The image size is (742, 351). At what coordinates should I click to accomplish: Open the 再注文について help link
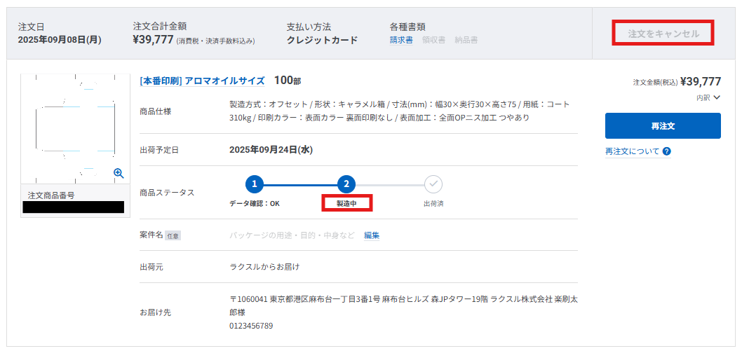(x=632, y=151)
